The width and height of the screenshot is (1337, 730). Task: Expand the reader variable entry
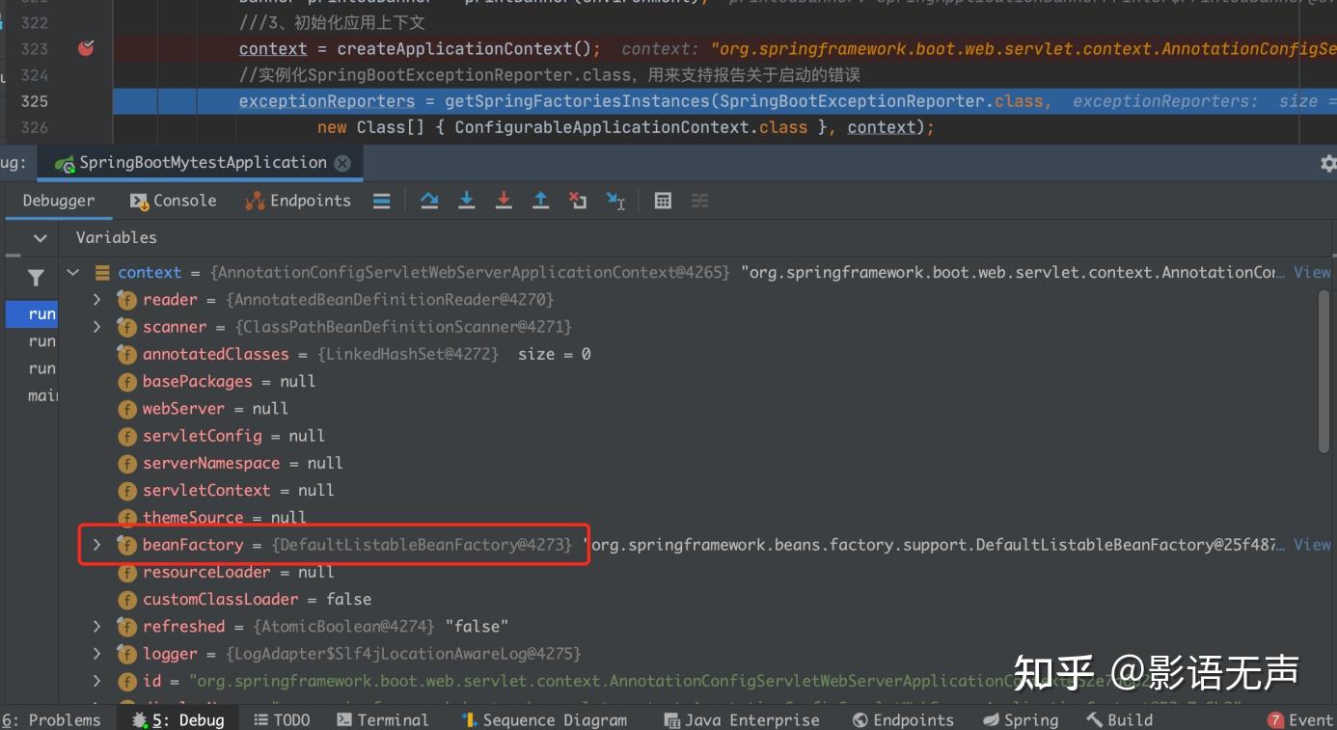[x=95, y=300]
